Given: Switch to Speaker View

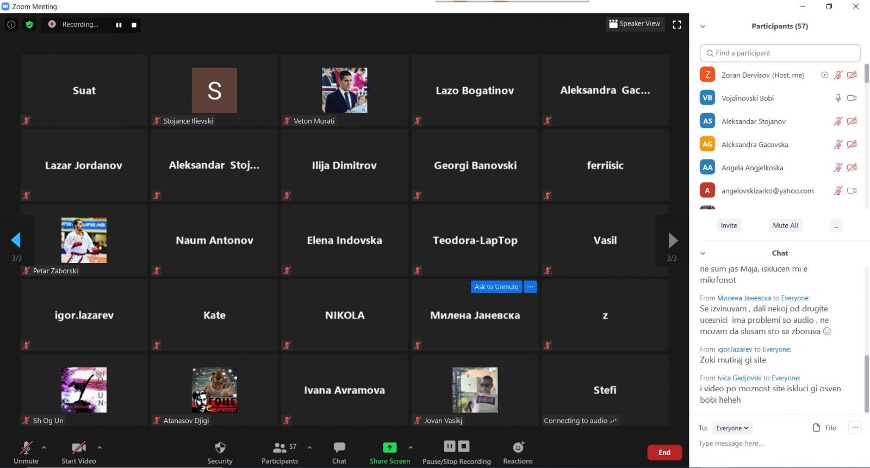Looking at the screenshot, I should 635,24.
